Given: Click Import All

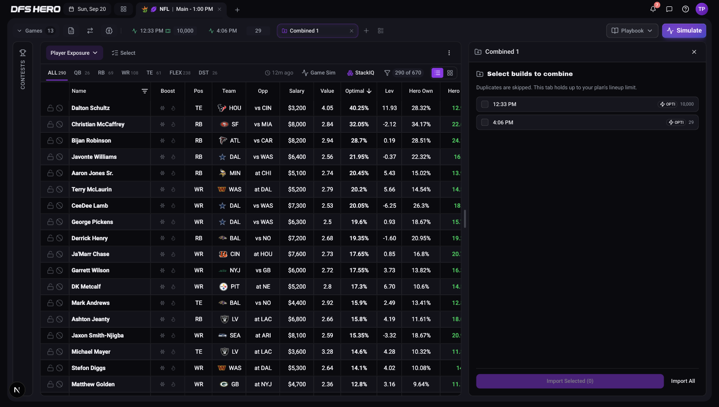Looking at the screenshot, I should tap(683, 381).
